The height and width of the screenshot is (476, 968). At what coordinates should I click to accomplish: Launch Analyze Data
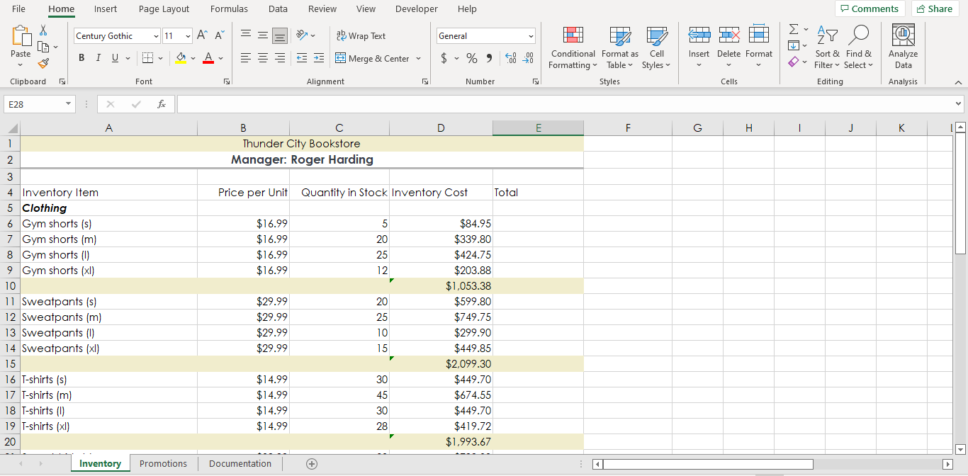point(903,47)
